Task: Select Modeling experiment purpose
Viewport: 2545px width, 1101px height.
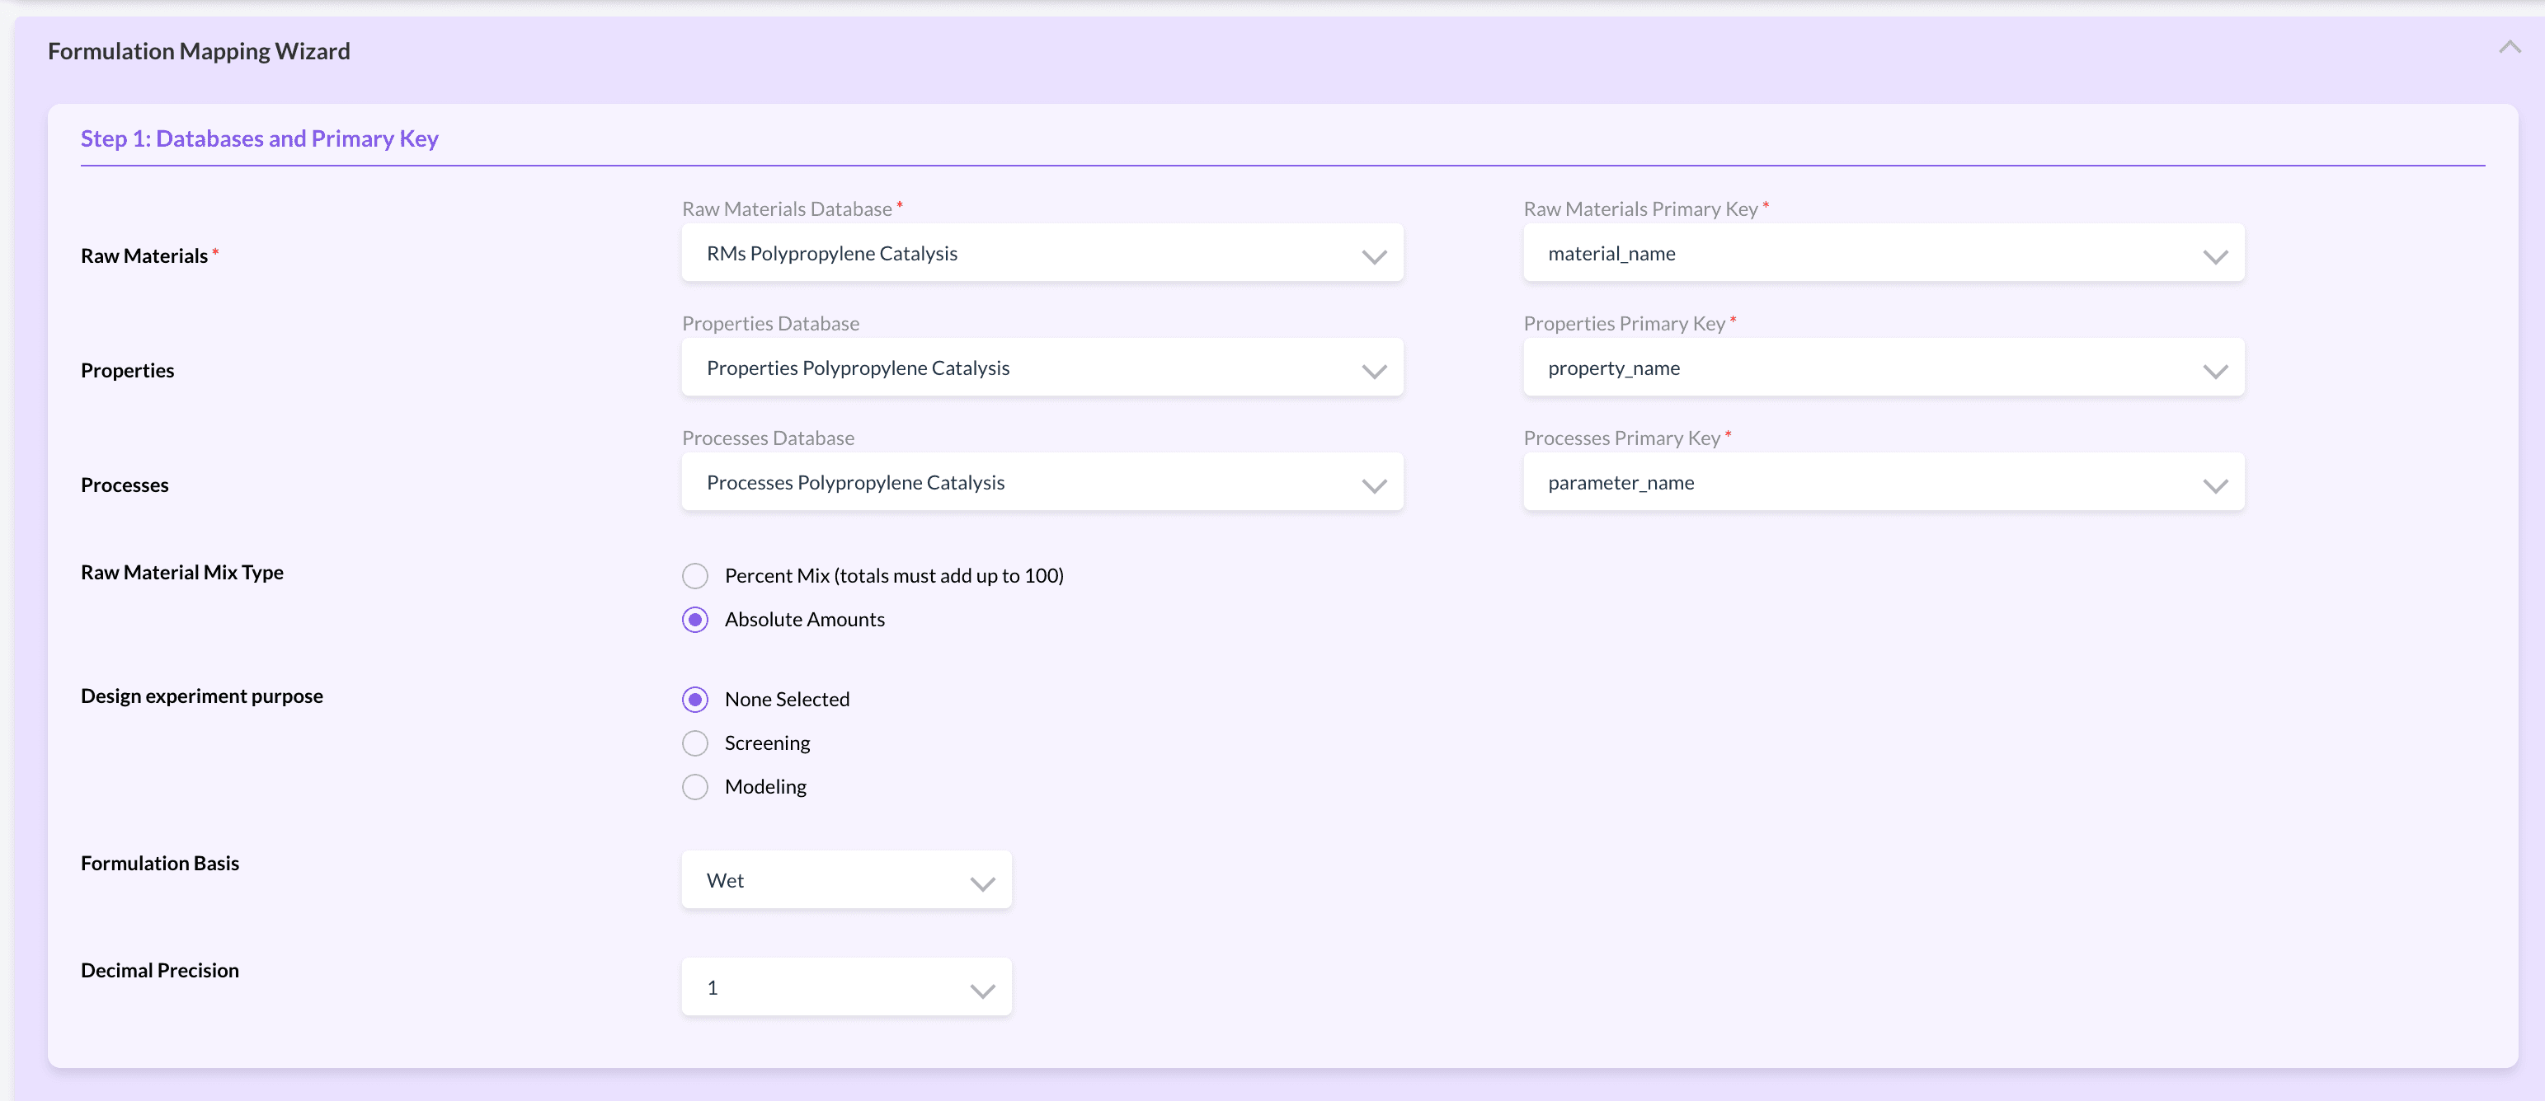Action: point(695,787)
